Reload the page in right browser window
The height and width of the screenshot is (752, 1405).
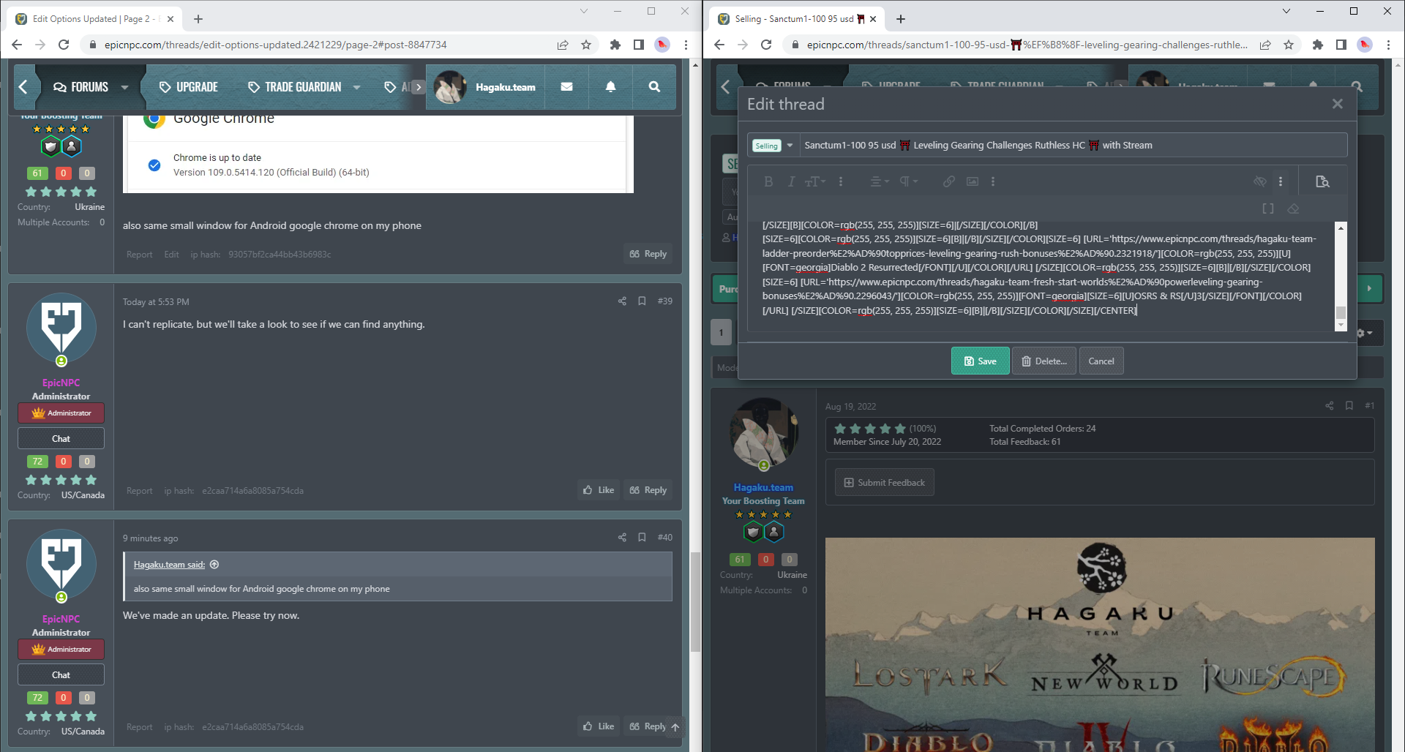[x=766, y=45]
